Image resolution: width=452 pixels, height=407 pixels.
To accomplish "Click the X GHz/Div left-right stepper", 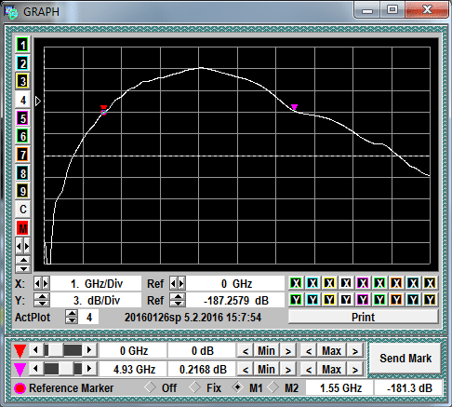I will click(41, 283).
